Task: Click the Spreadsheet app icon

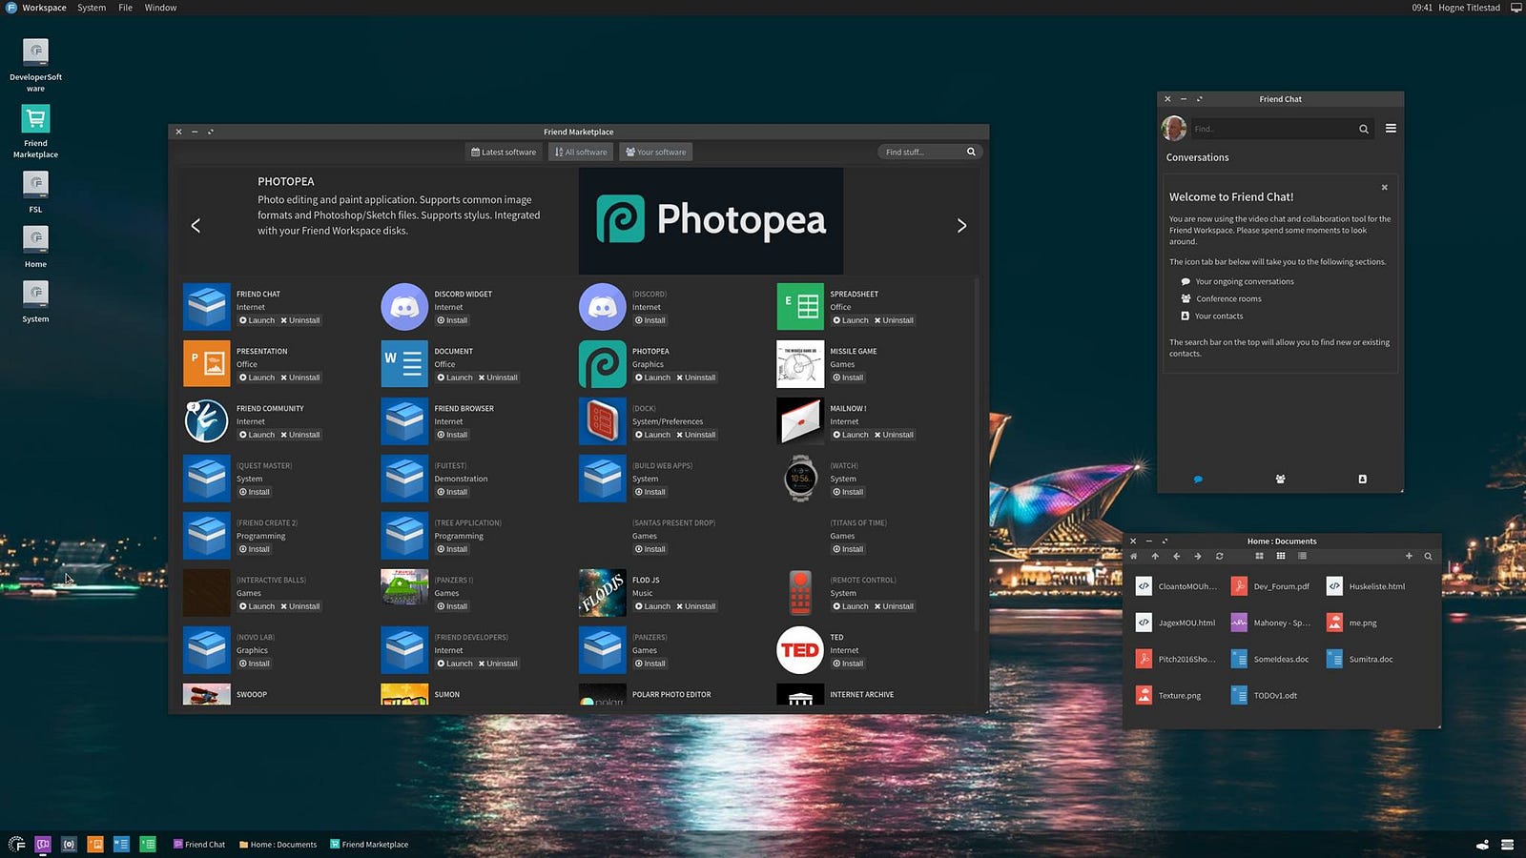Action: point(800,307)
